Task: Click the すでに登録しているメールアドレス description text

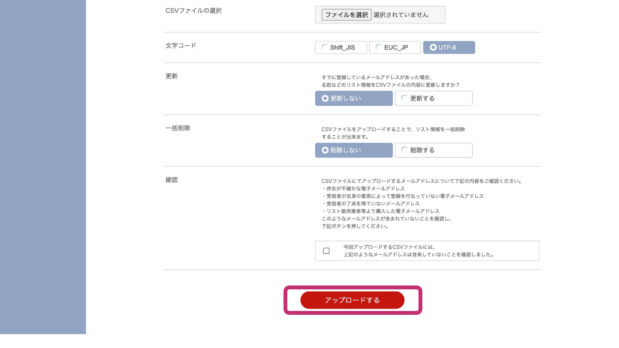Action: click(x=390, y=81)
